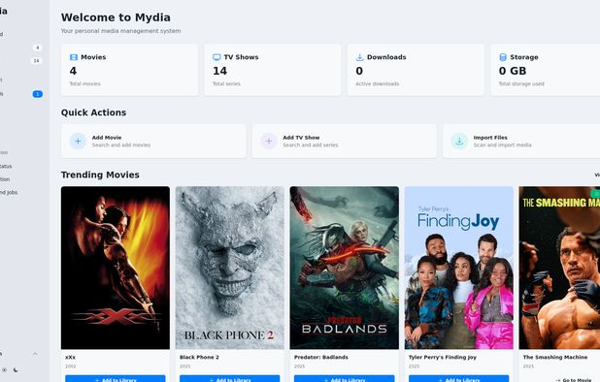Click the Downloads arrow icon
Image resolution: width=600 pixels, height=382 pixels.
point(359,57)
